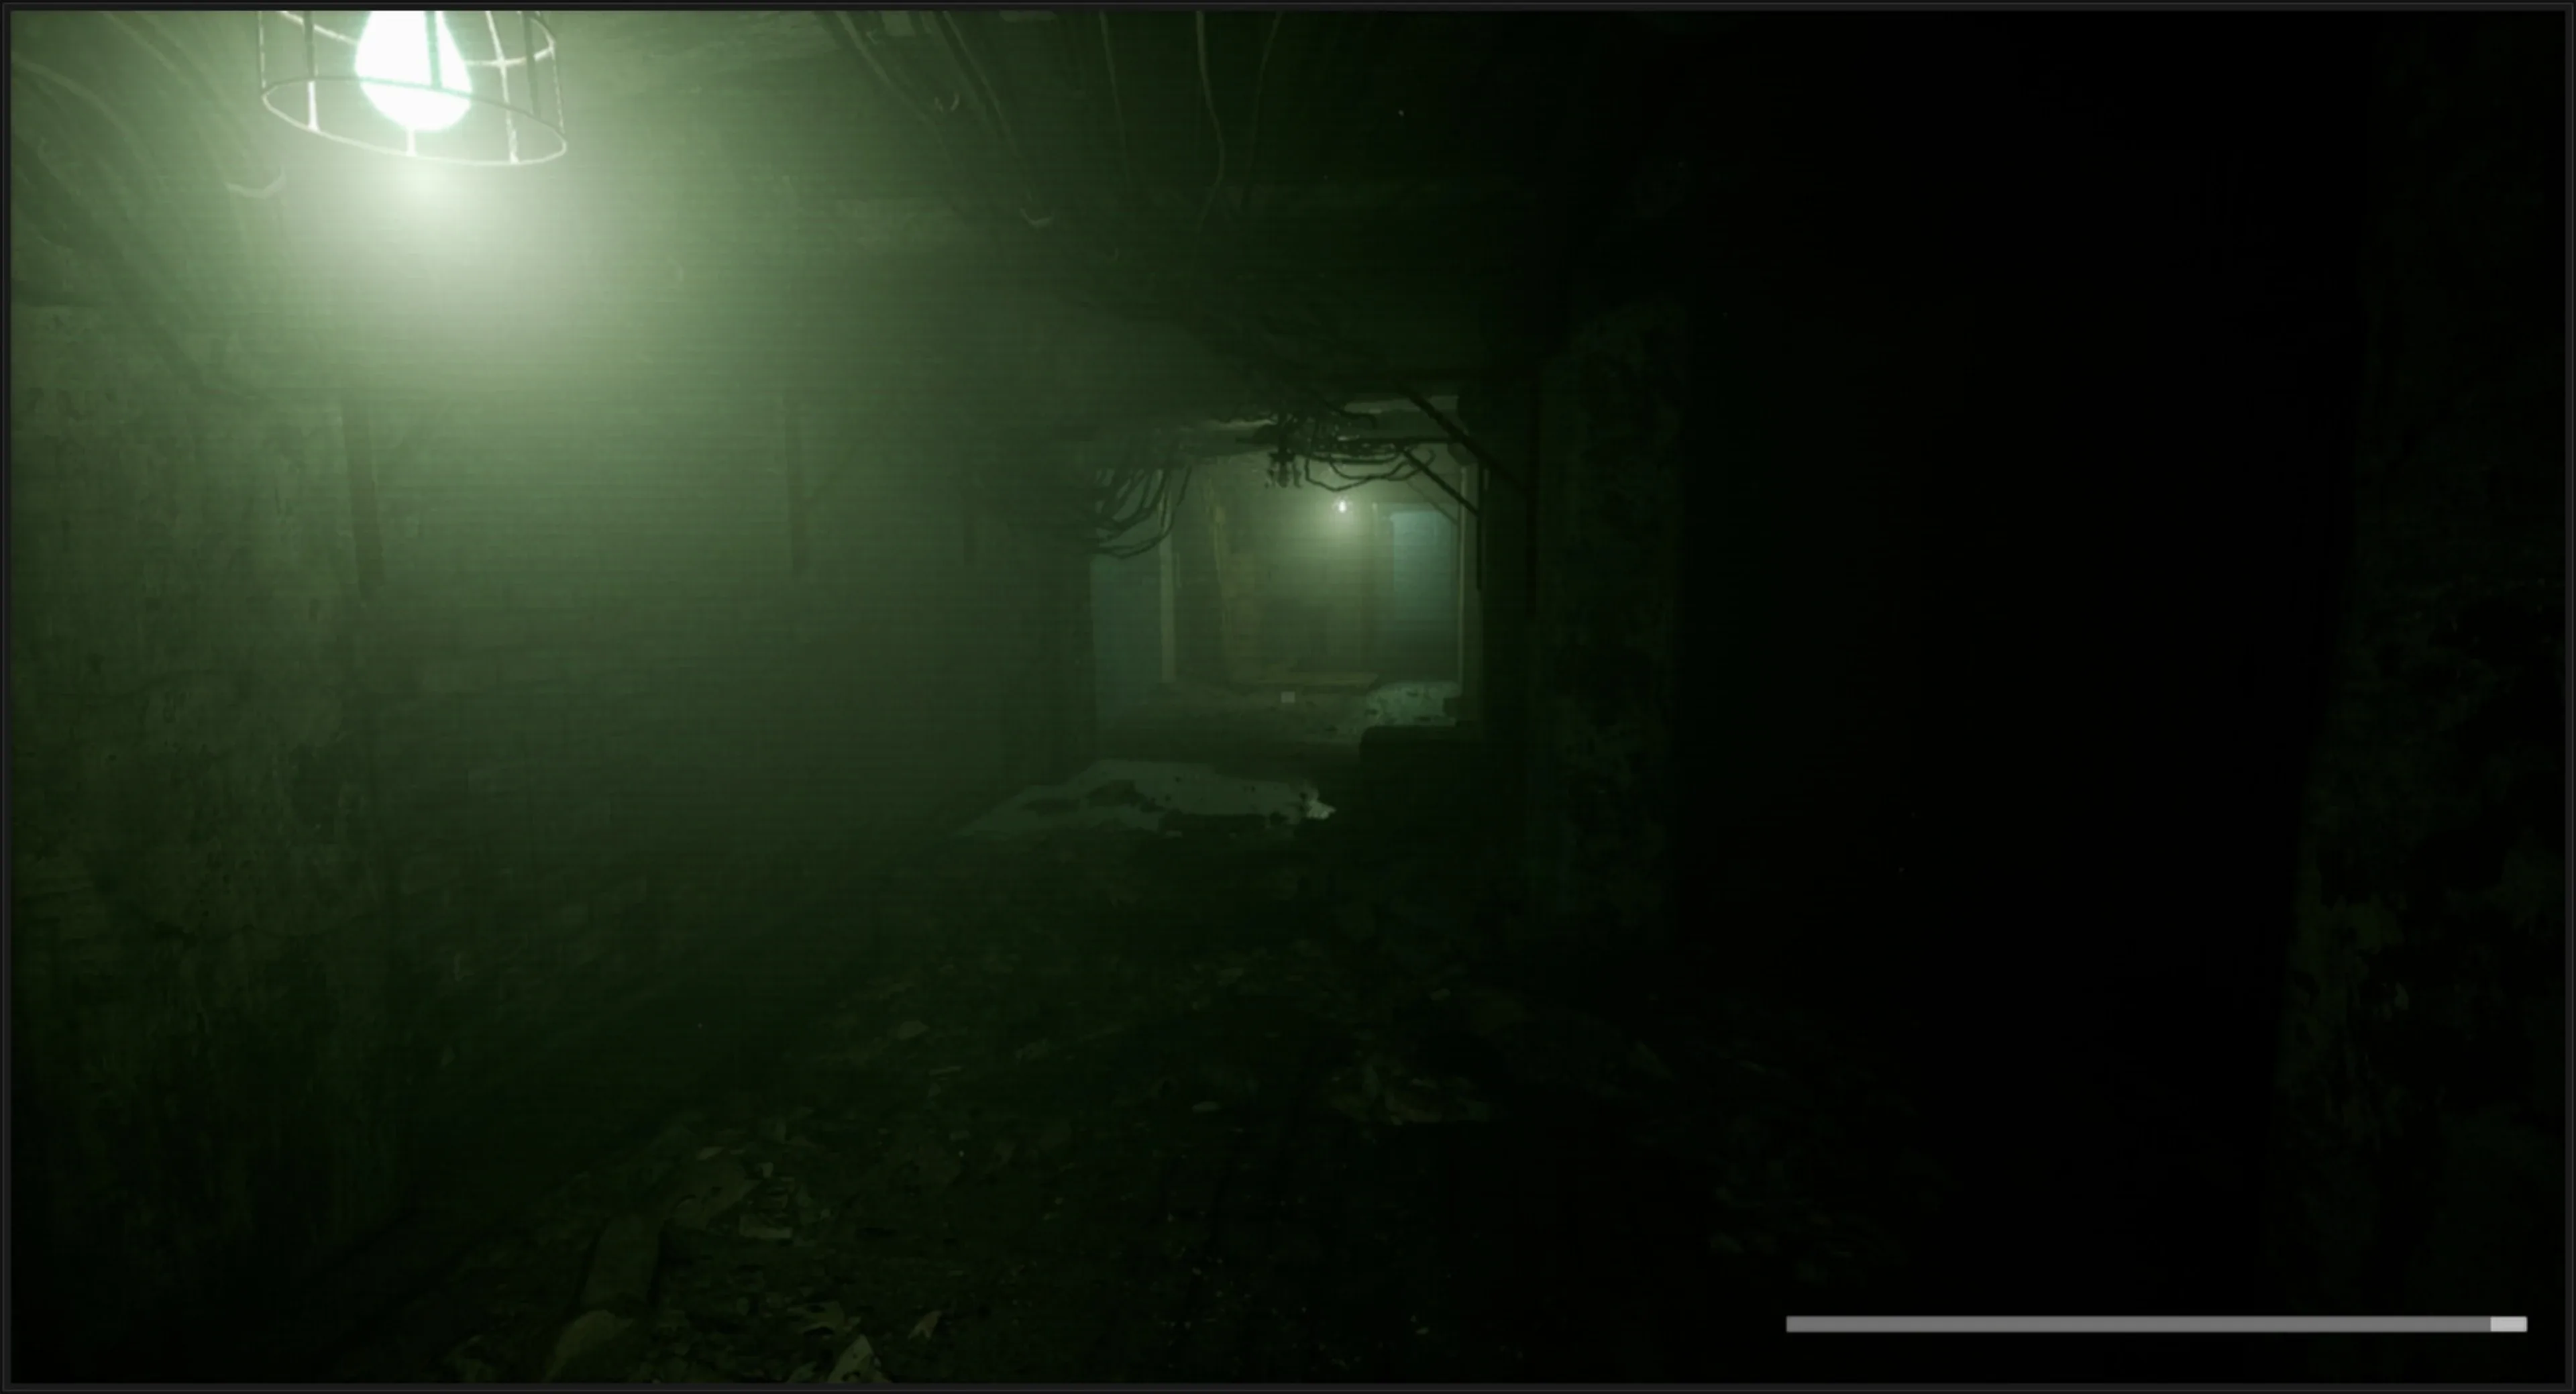Click the small distant hanging lamp

coord(1342,507)
